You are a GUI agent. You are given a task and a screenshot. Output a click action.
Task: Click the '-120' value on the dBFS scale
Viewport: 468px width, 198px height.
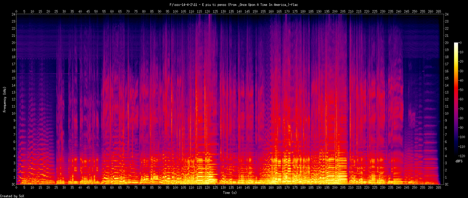(462, 156)
